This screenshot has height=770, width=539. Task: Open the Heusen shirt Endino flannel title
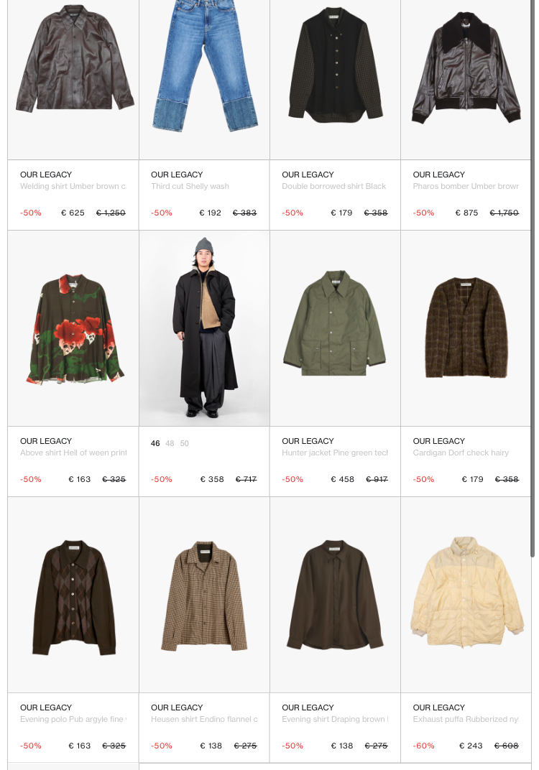(x=204, y=719)
